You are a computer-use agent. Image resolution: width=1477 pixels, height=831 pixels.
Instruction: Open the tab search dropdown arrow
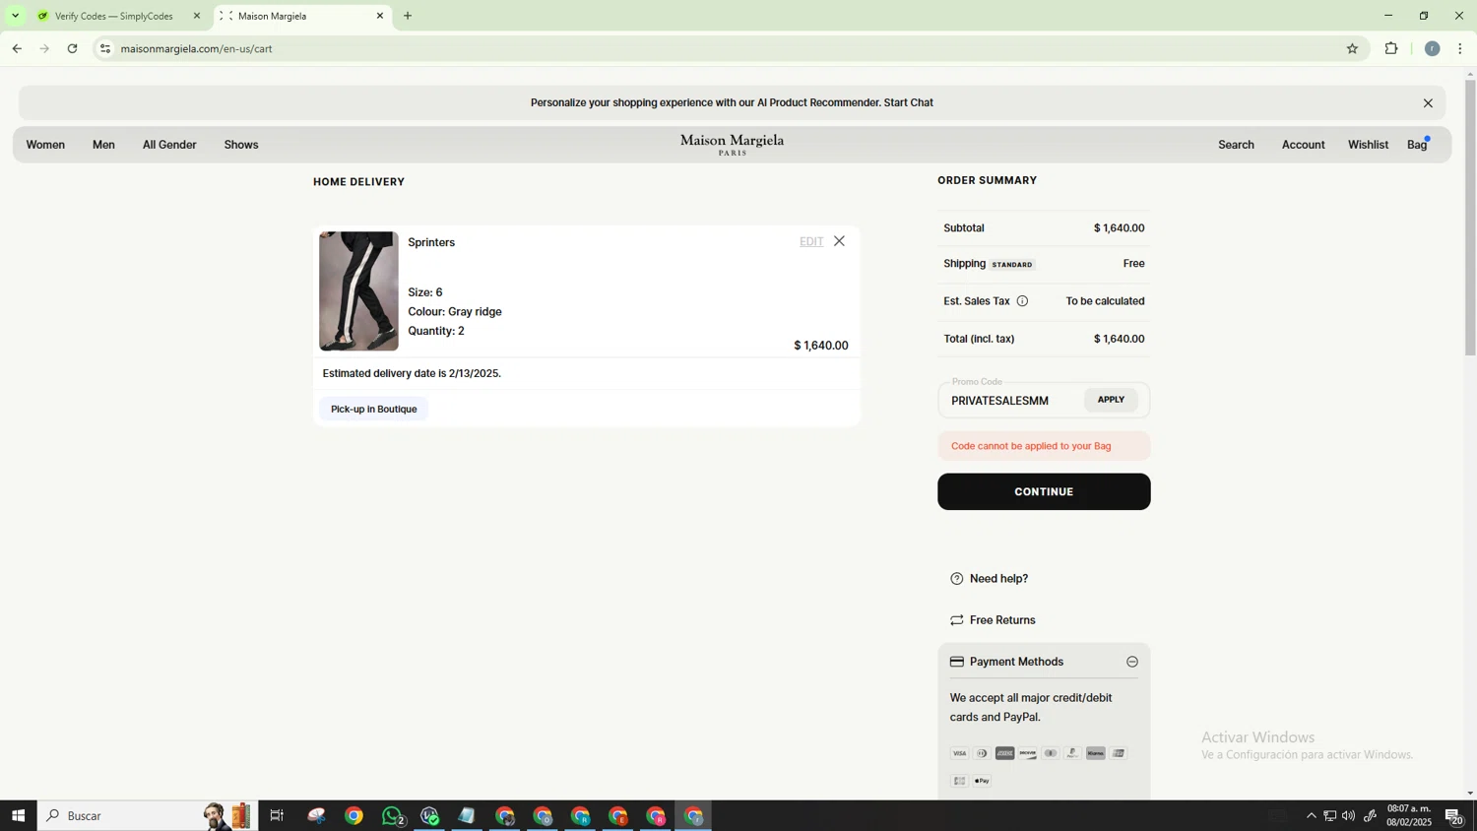(15, 16)
